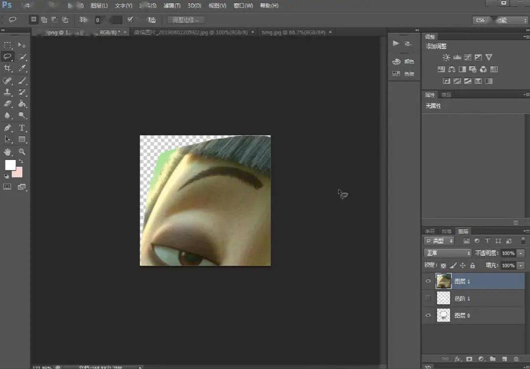Open the 填充 fill slider arrow
Viewport: 530px width, 369px height.
tap(521, 265)
